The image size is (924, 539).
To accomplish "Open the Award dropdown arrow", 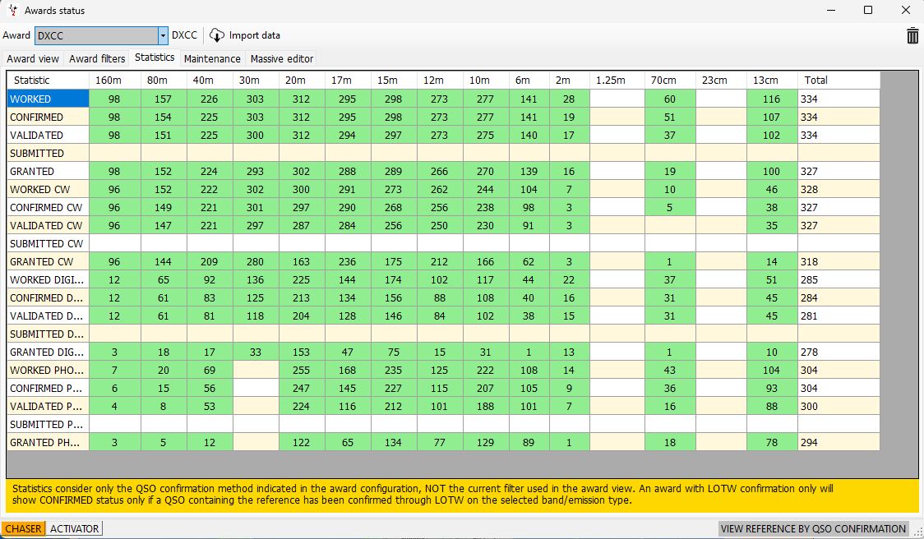I will [164, 35].
